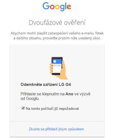Click the bold word 'Ano' in the instructions
Screen dimensions: 116x140
tap(69, 94)
